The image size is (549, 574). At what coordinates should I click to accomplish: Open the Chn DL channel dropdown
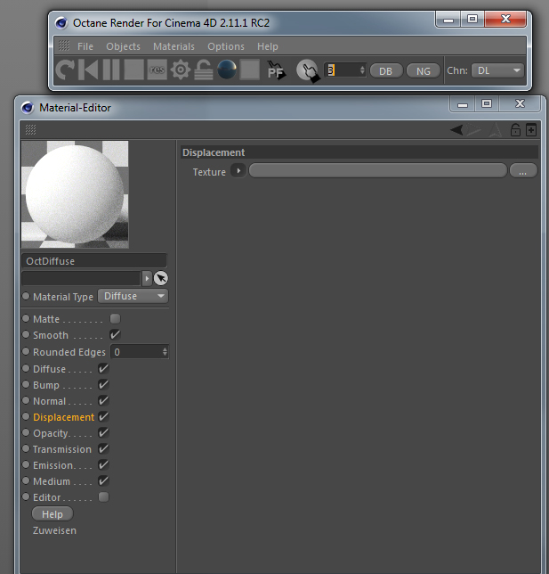click(497, 70)
